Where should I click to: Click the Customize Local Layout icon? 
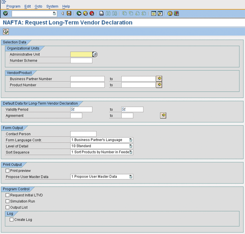point(176,13)
